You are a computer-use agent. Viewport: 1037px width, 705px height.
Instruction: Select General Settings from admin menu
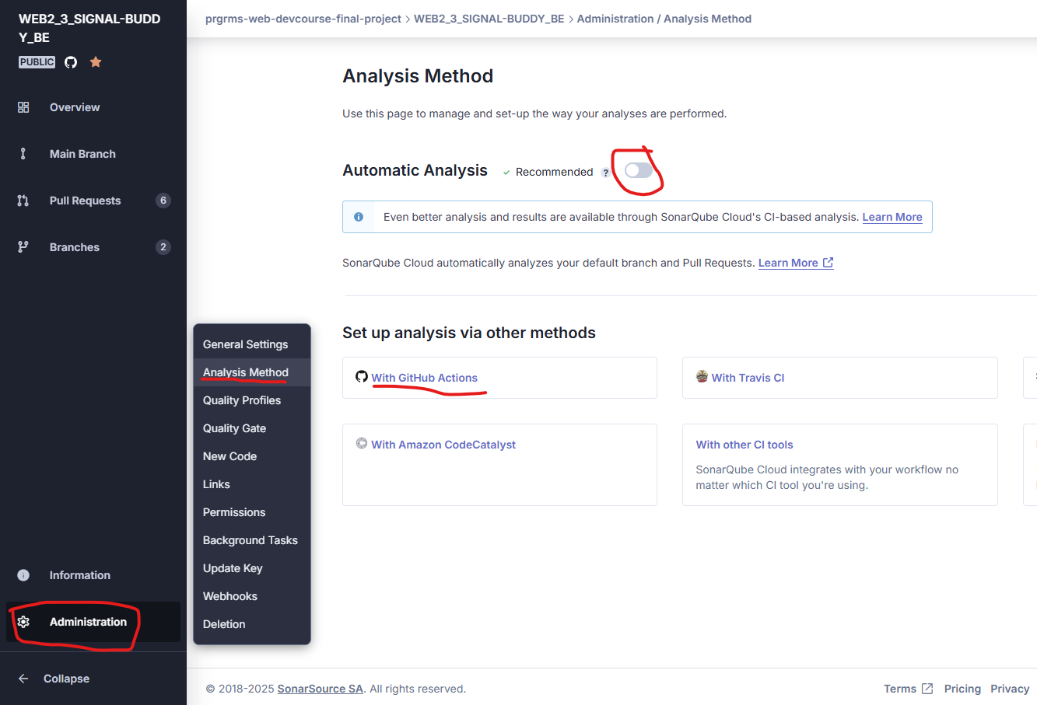252,344
